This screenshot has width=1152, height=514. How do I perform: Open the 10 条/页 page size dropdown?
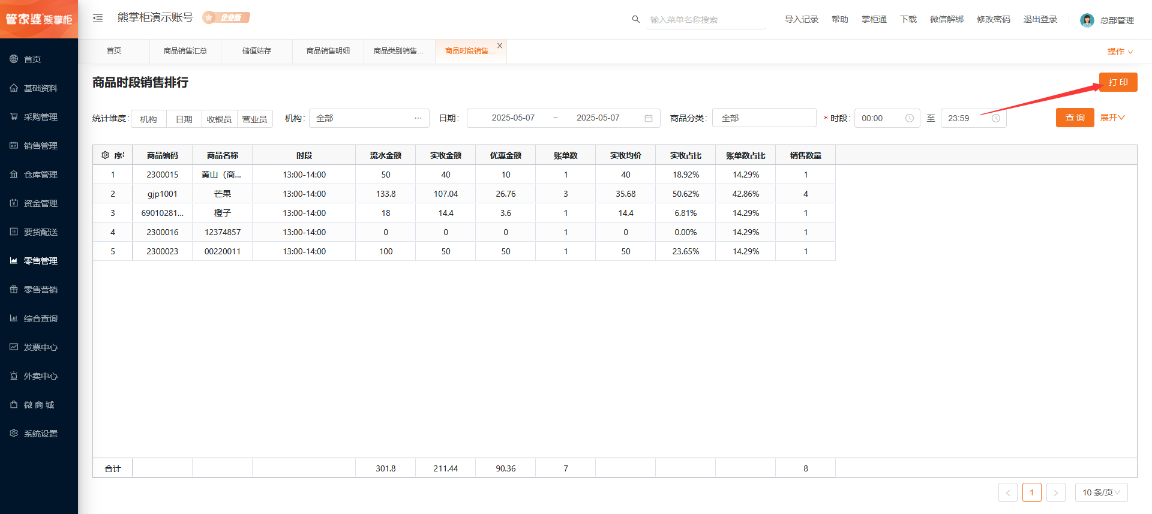click(x=1101, y=492)
